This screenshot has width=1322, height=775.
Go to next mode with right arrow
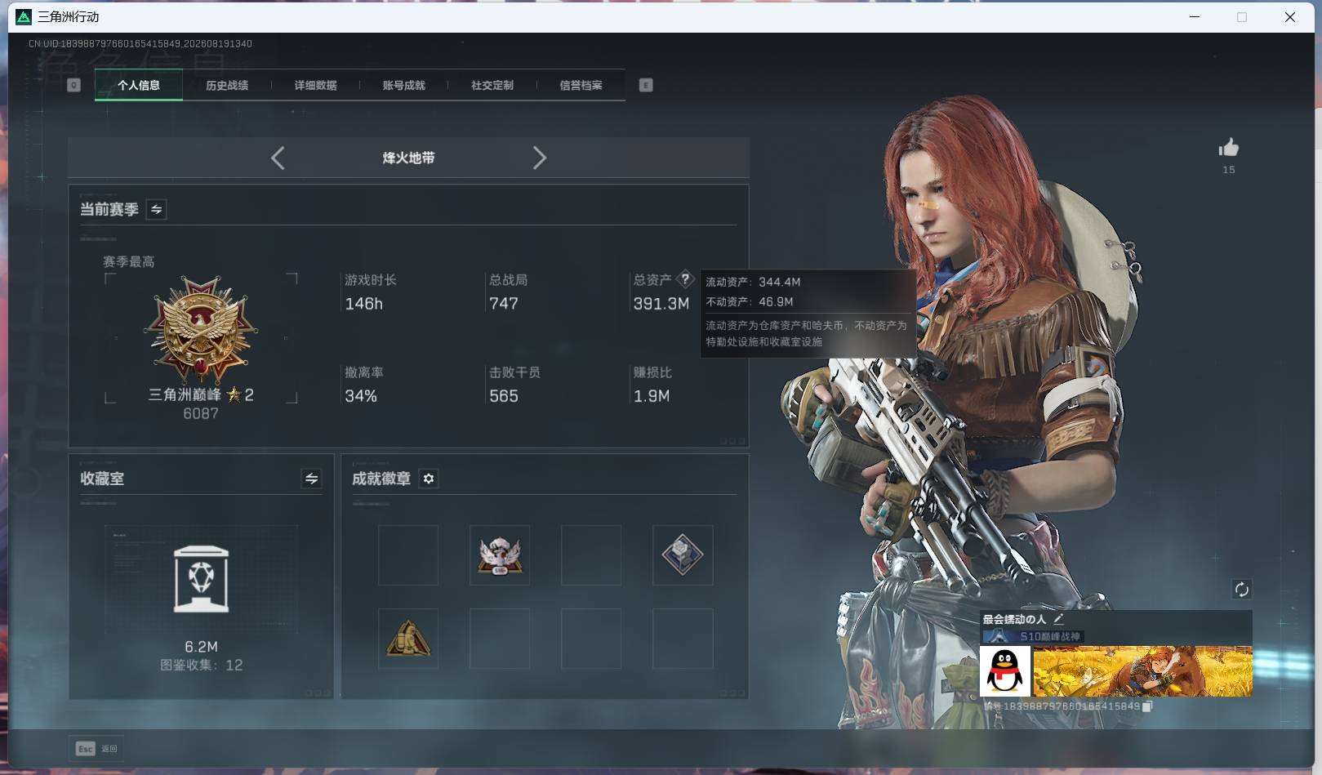[539, 158]
